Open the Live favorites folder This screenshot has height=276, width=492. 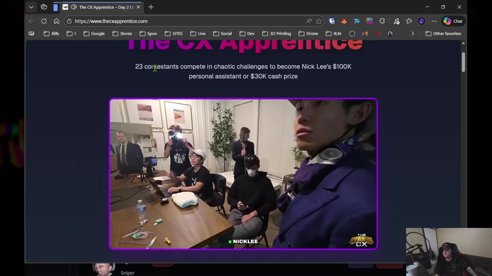pos(198,33)
